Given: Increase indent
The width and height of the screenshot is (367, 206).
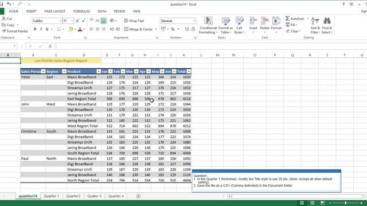Looking at the screenshot, I should point(118,29).
